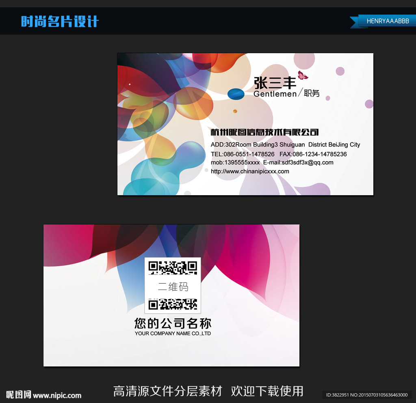Click the 职务 label on the card
Screen dimensions: 416x403
(x=312, y=93)
